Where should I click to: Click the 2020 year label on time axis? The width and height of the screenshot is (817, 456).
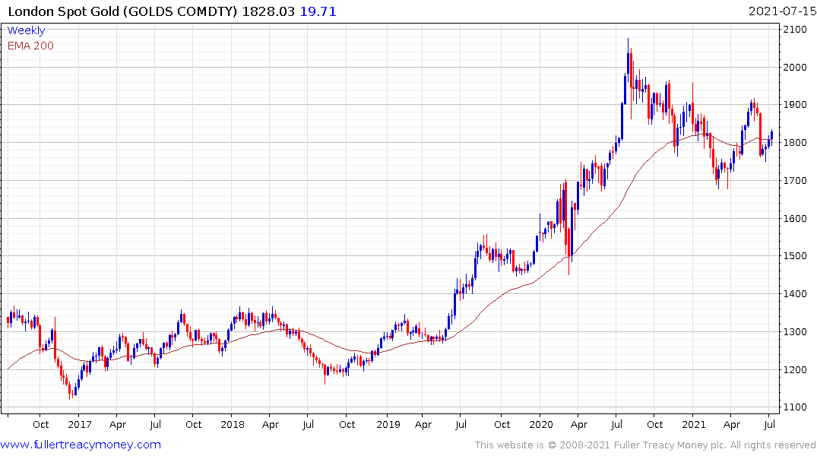point(541,424)
